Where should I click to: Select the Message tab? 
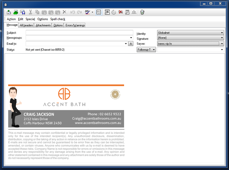coord(12,25)
